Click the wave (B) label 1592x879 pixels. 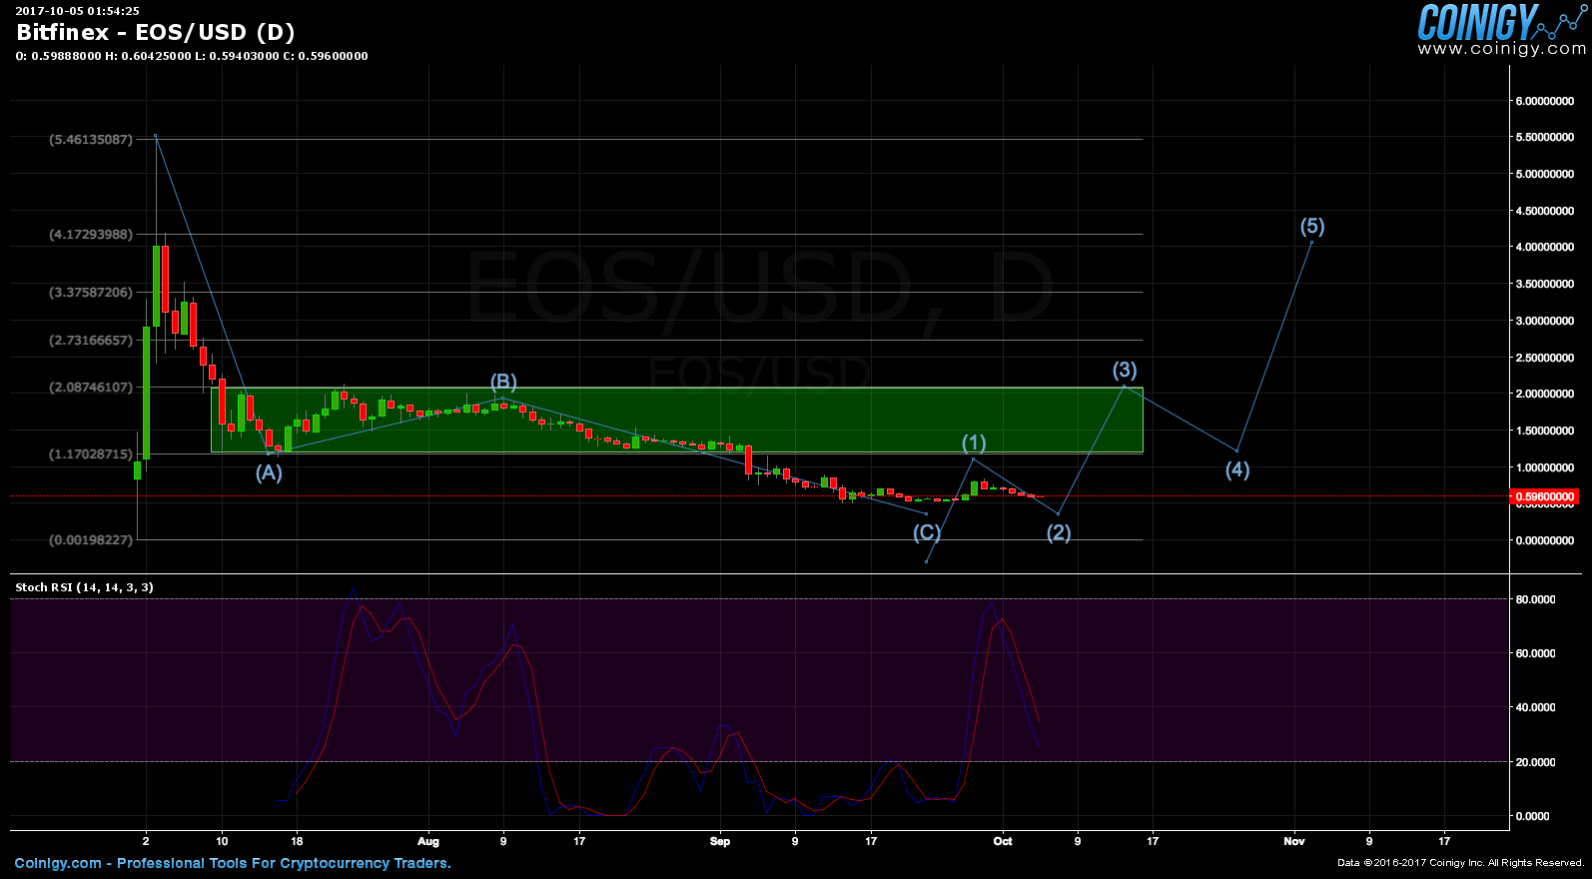503,382
